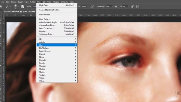Expand the highlighted Blur submenu
The image size is (181, 102).
pos(57,45)
